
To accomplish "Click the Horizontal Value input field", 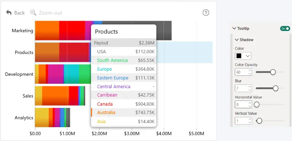I will click(243, 105).
